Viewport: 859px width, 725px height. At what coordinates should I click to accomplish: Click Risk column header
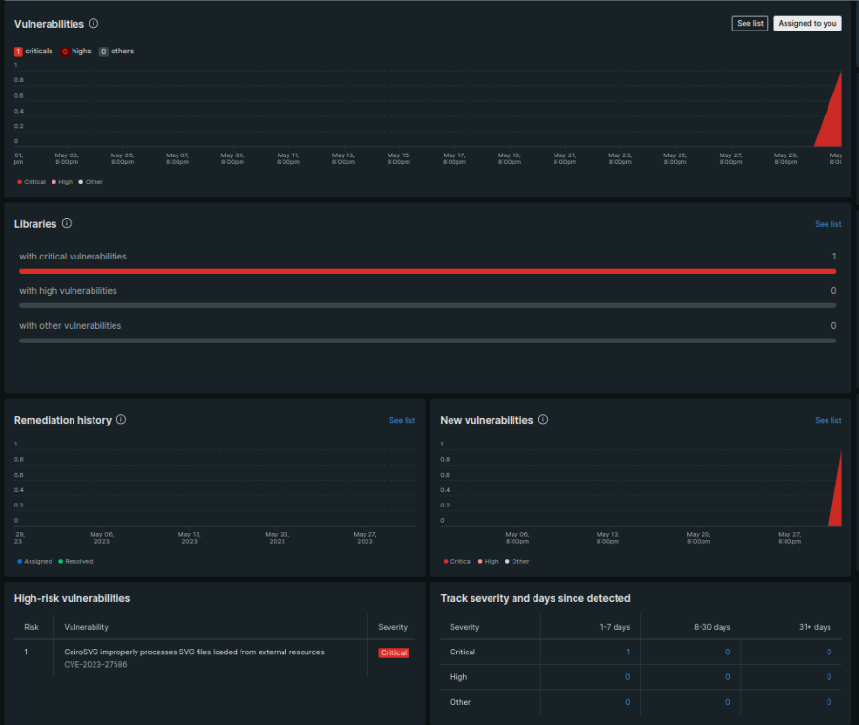(x=31, y=627)
